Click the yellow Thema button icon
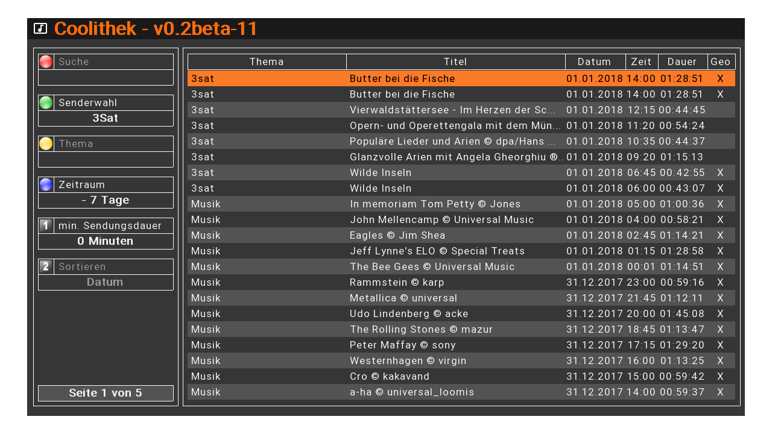Screen dimensions: 772x434 (46, 143)
